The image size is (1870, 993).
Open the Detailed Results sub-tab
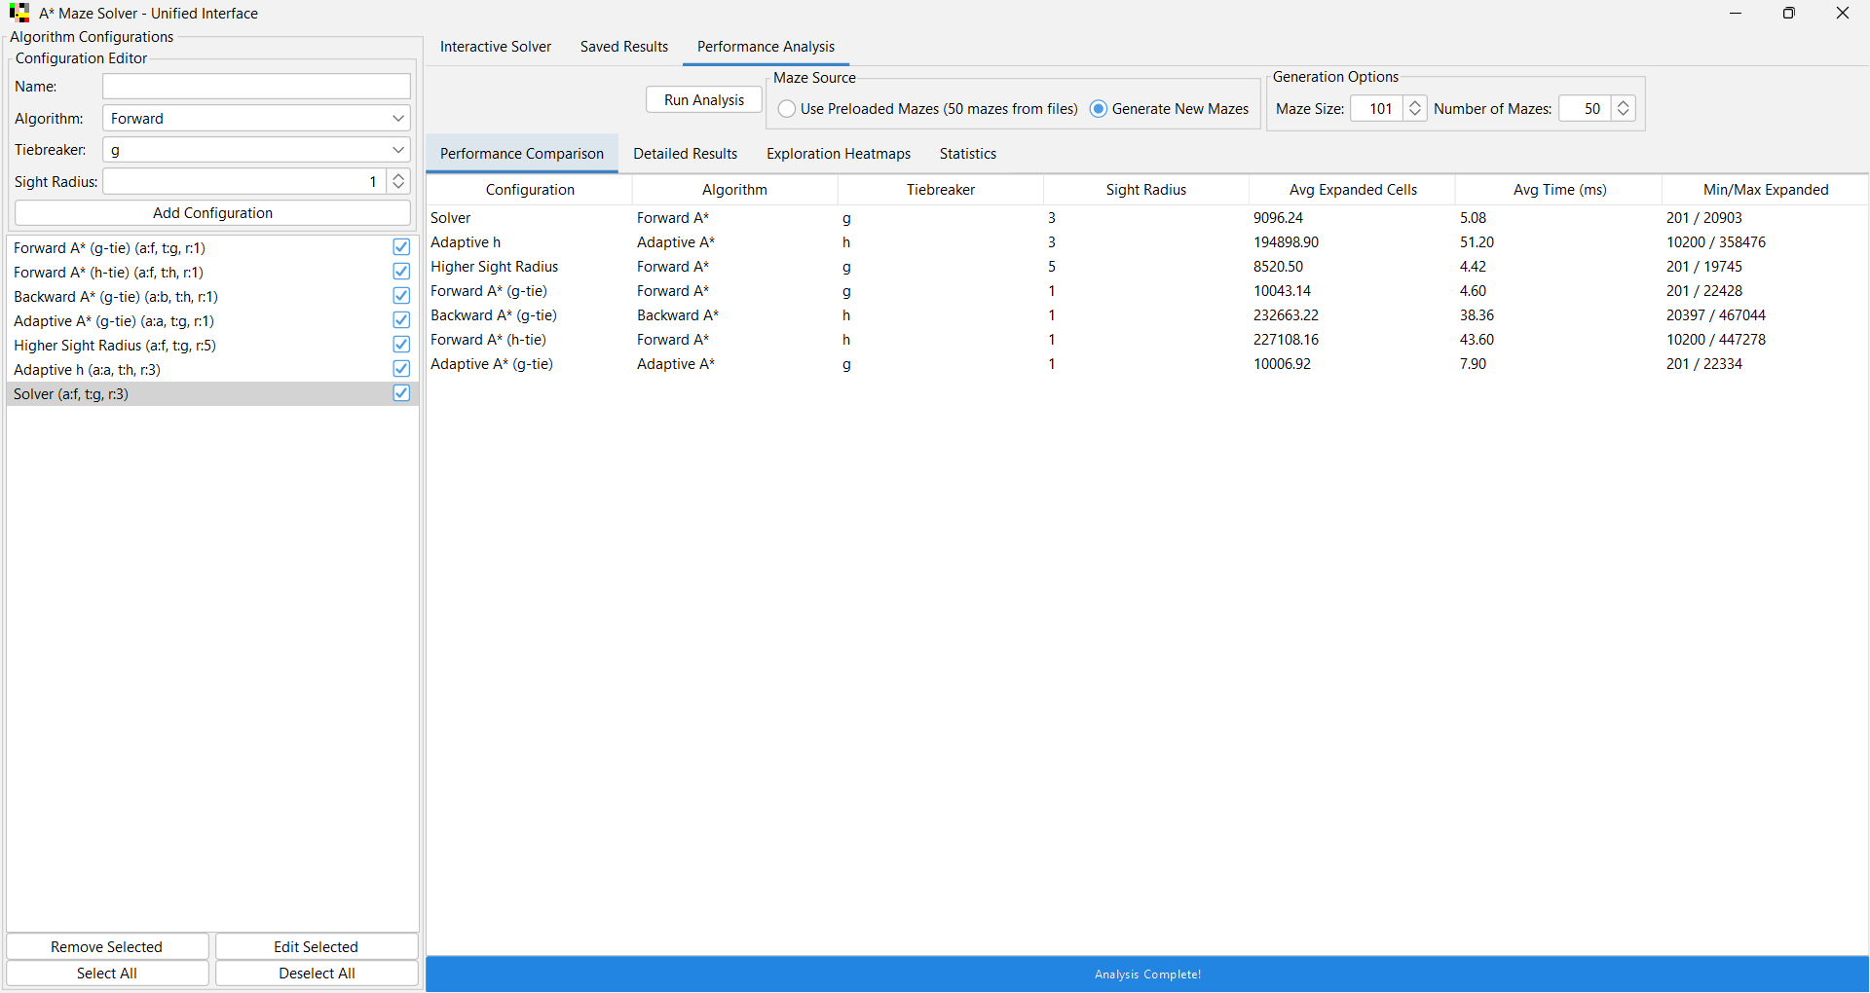click(685, 154)
